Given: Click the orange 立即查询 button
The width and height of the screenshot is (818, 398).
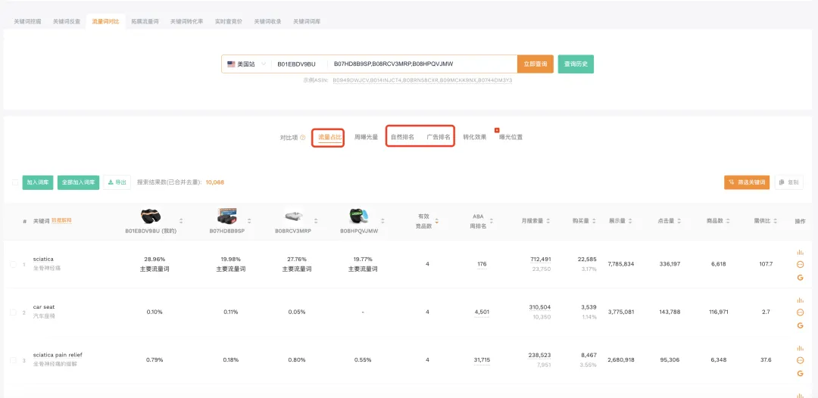Looking at the screenshot, I should (535, 64).
